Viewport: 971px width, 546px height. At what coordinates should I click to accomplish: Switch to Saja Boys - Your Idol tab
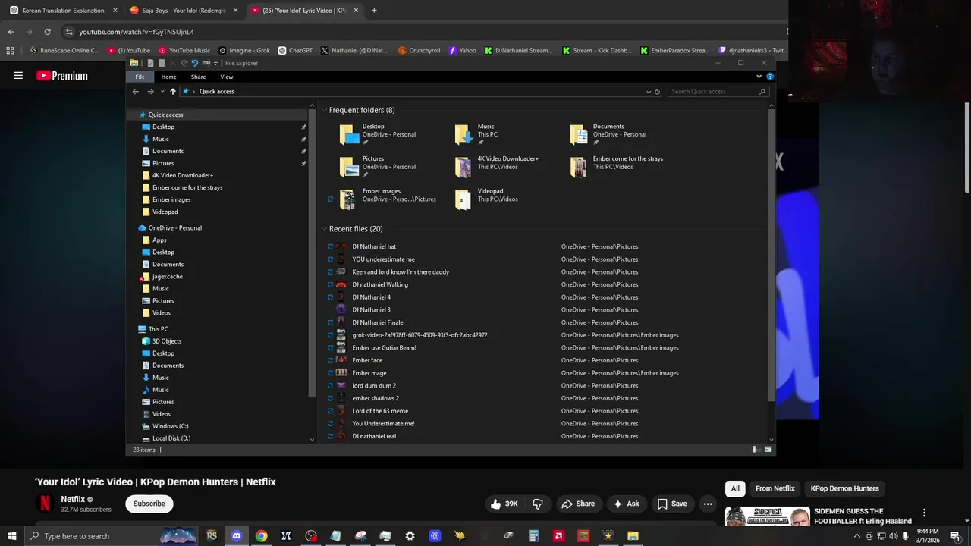coord(184,11)
